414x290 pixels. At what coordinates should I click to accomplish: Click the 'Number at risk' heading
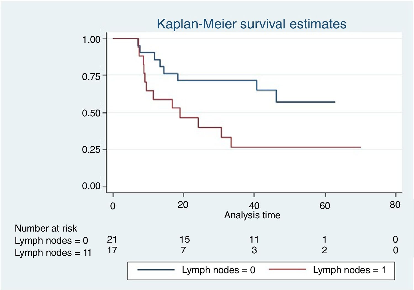(x=46, y=228)
